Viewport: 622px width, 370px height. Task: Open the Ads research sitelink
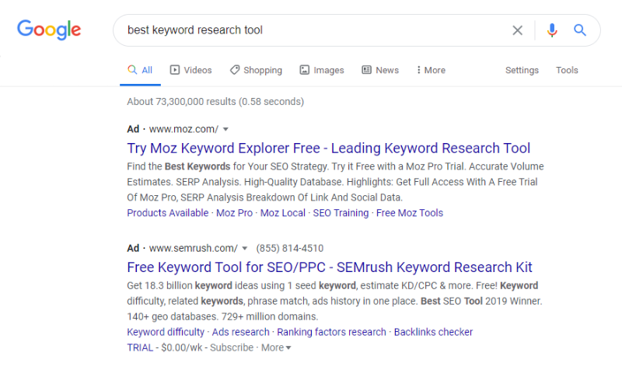point(240,332)
